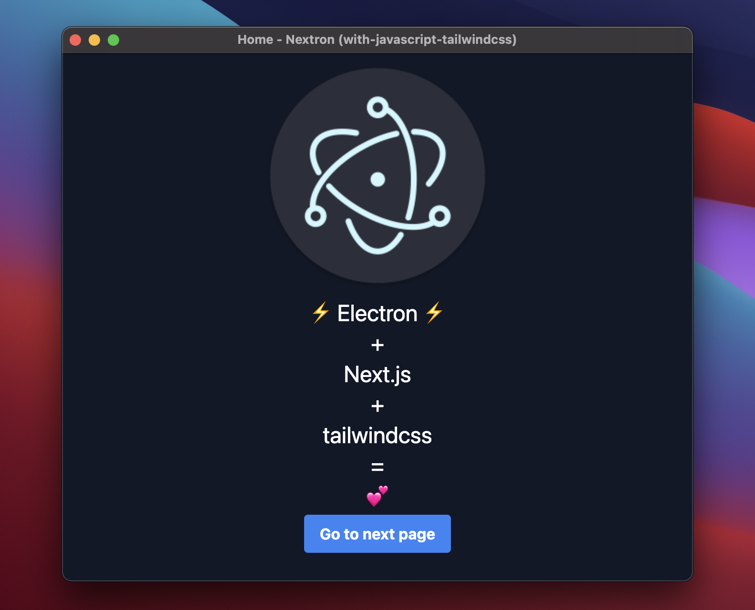
Task: Click the bottom-left orbit circle of the logo
Action: point(316,216)
